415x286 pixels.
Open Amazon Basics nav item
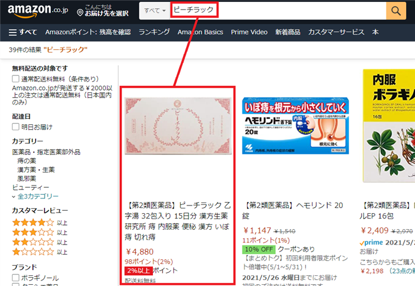(x=200, y=32)
